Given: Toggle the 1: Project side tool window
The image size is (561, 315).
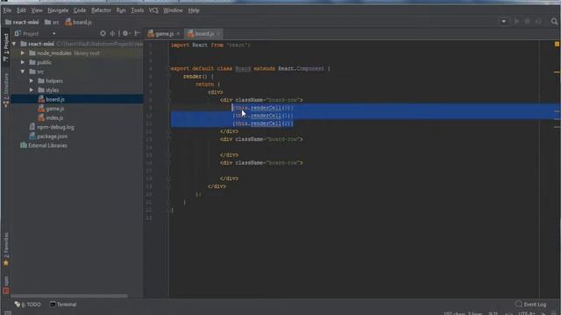Looking at the screenshot, I should (6, 47).
